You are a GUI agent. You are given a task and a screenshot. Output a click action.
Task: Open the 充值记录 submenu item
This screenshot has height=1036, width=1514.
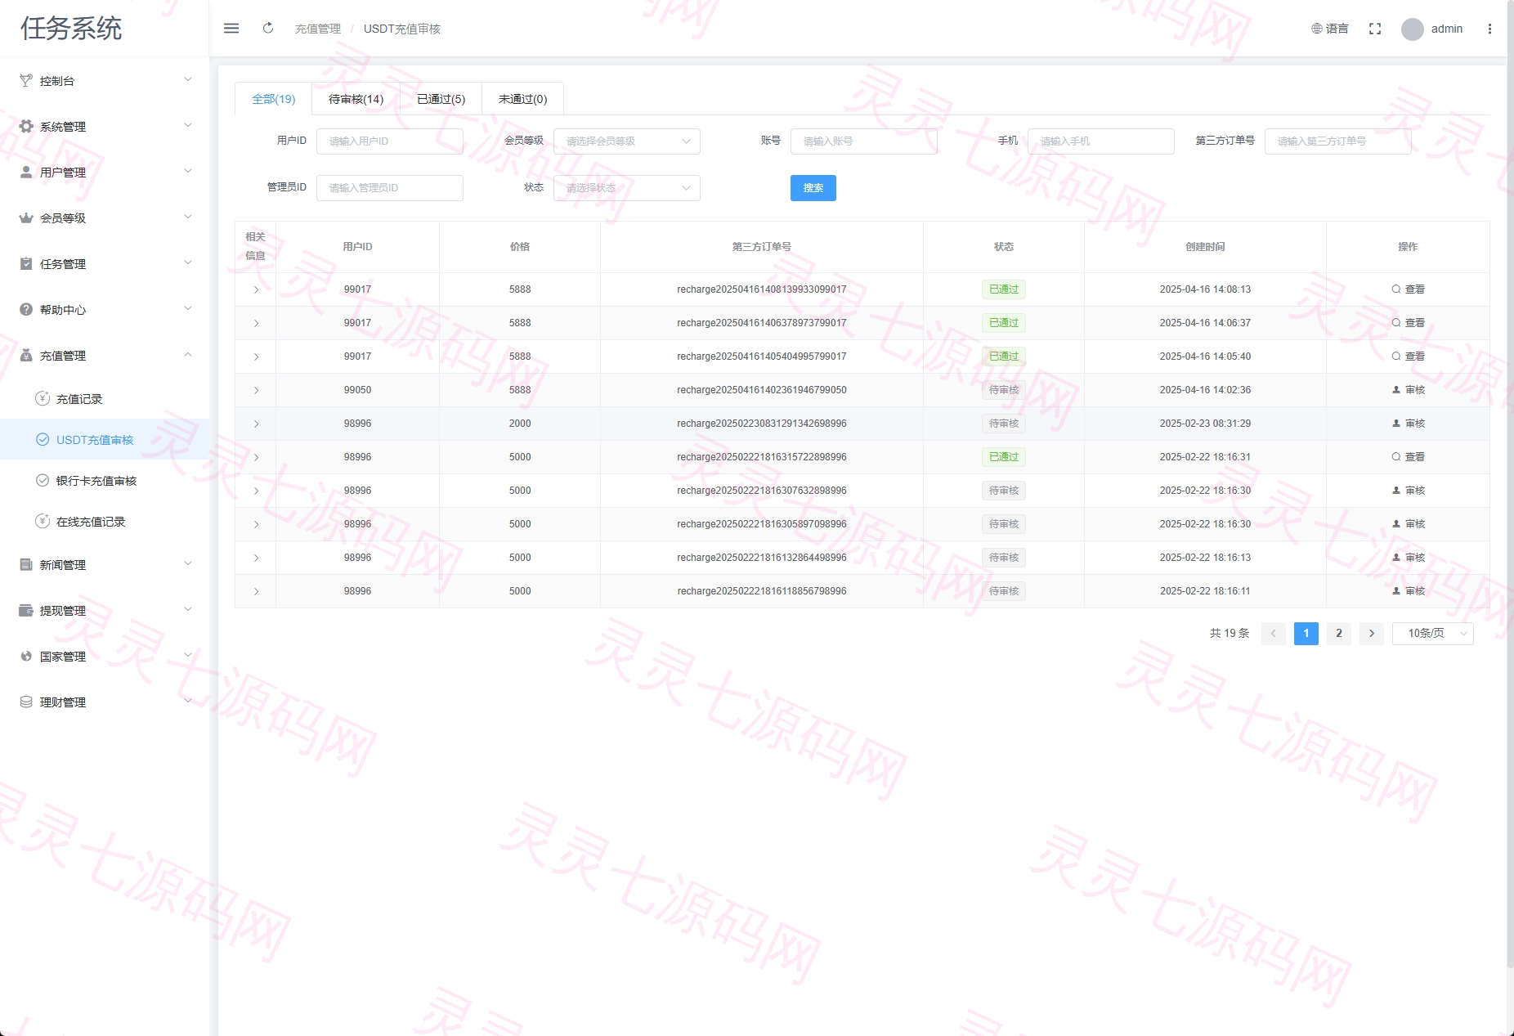(x=105, y=399)
